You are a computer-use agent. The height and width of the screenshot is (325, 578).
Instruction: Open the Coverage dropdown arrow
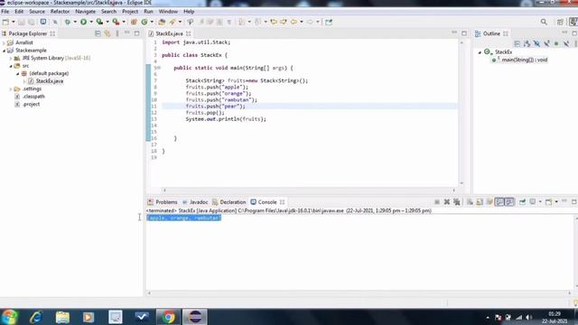tap(107, 22)
